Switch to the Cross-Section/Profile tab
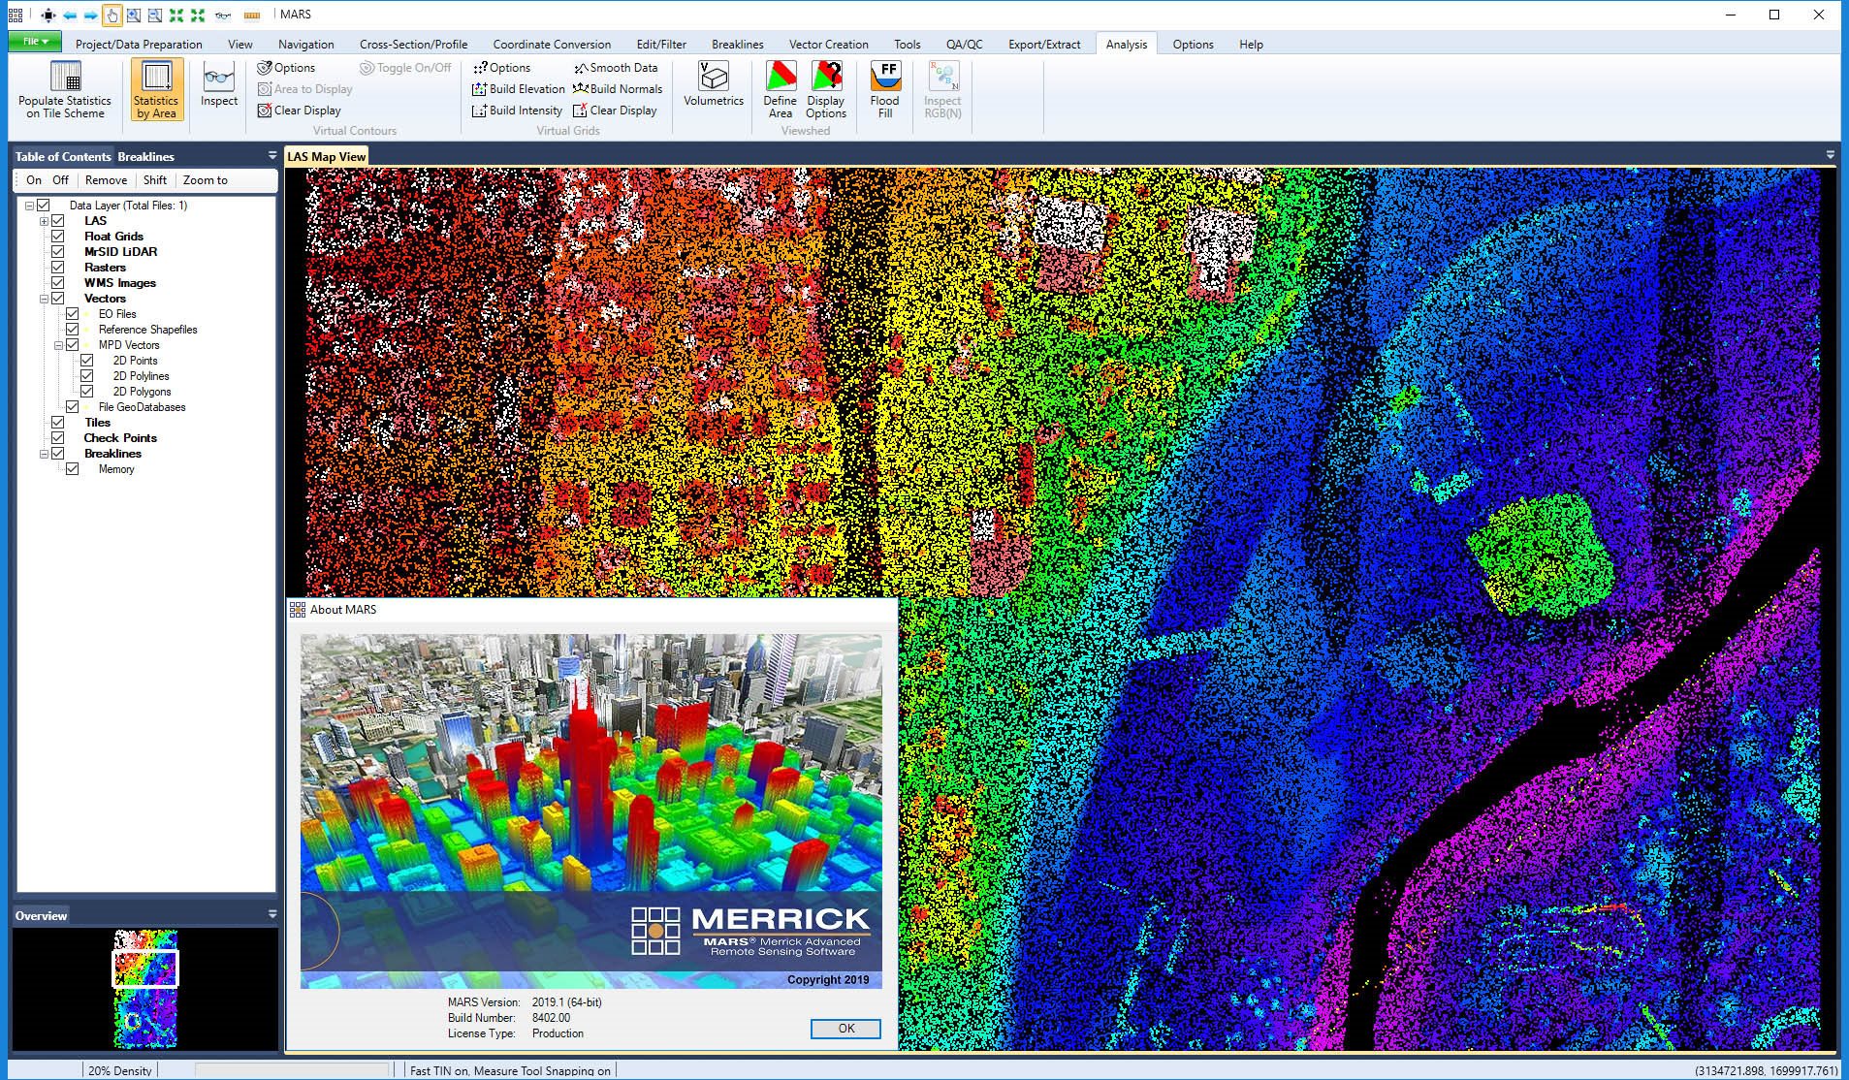 [414, 45]
